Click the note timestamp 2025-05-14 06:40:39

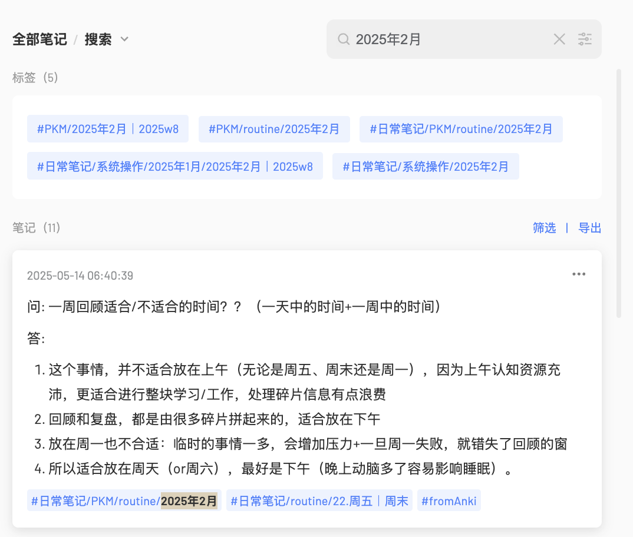(80, 276)
